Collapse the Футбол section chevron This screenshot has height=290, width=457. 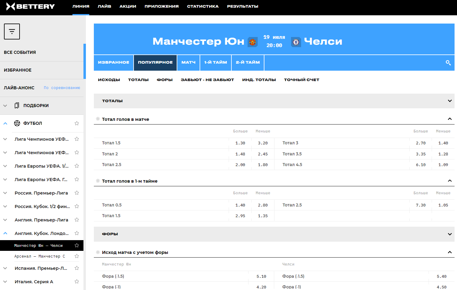5,123
